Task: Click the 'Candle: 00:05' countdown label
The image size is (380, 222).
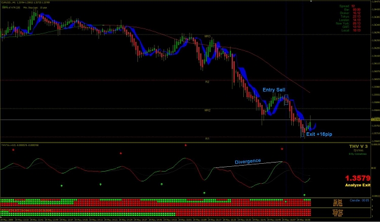Action: 359,200
